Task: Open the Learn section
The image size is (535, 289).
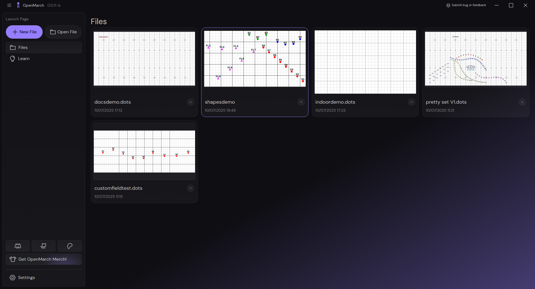Action: click(24, 58)
